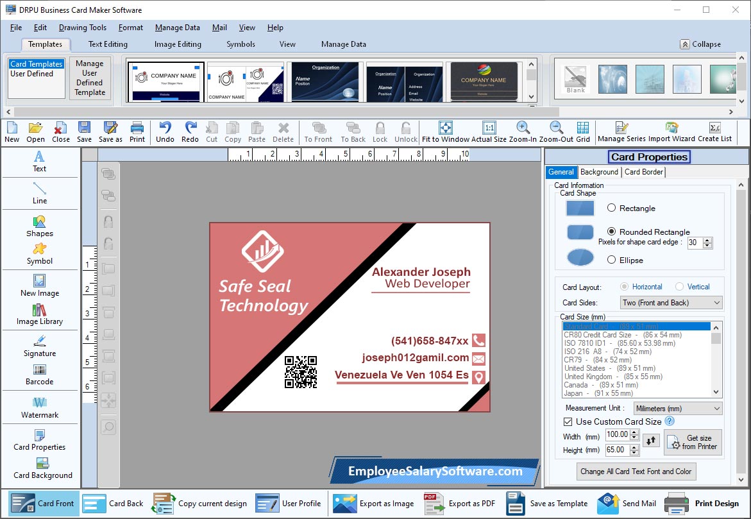Screen dimensions: 751x519
Task: Click the New document icon
Action: point(12,132)
